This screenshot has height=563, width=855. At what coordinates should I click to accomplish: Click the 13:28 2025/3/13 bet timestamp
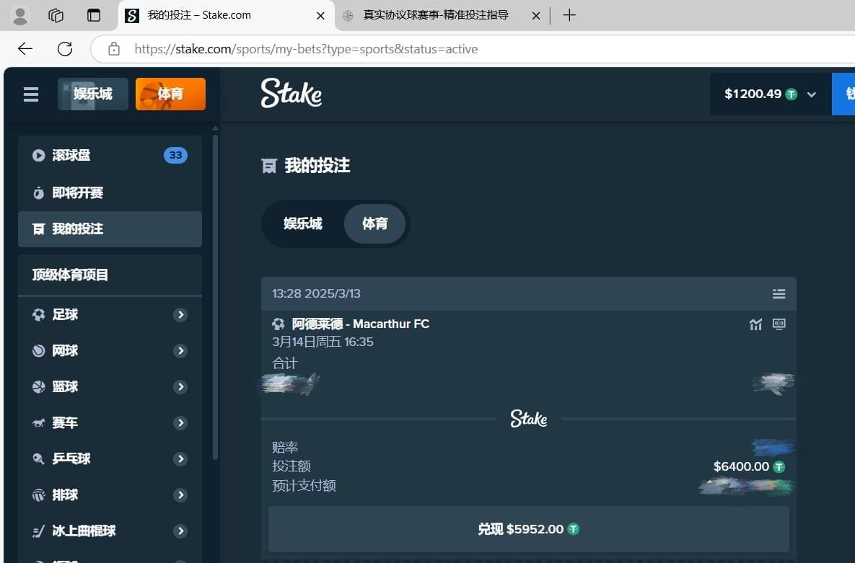[316, 294]
